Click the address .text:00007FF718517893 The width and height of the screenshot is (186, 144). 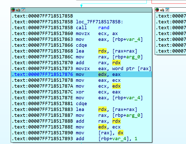coord(42,139)
